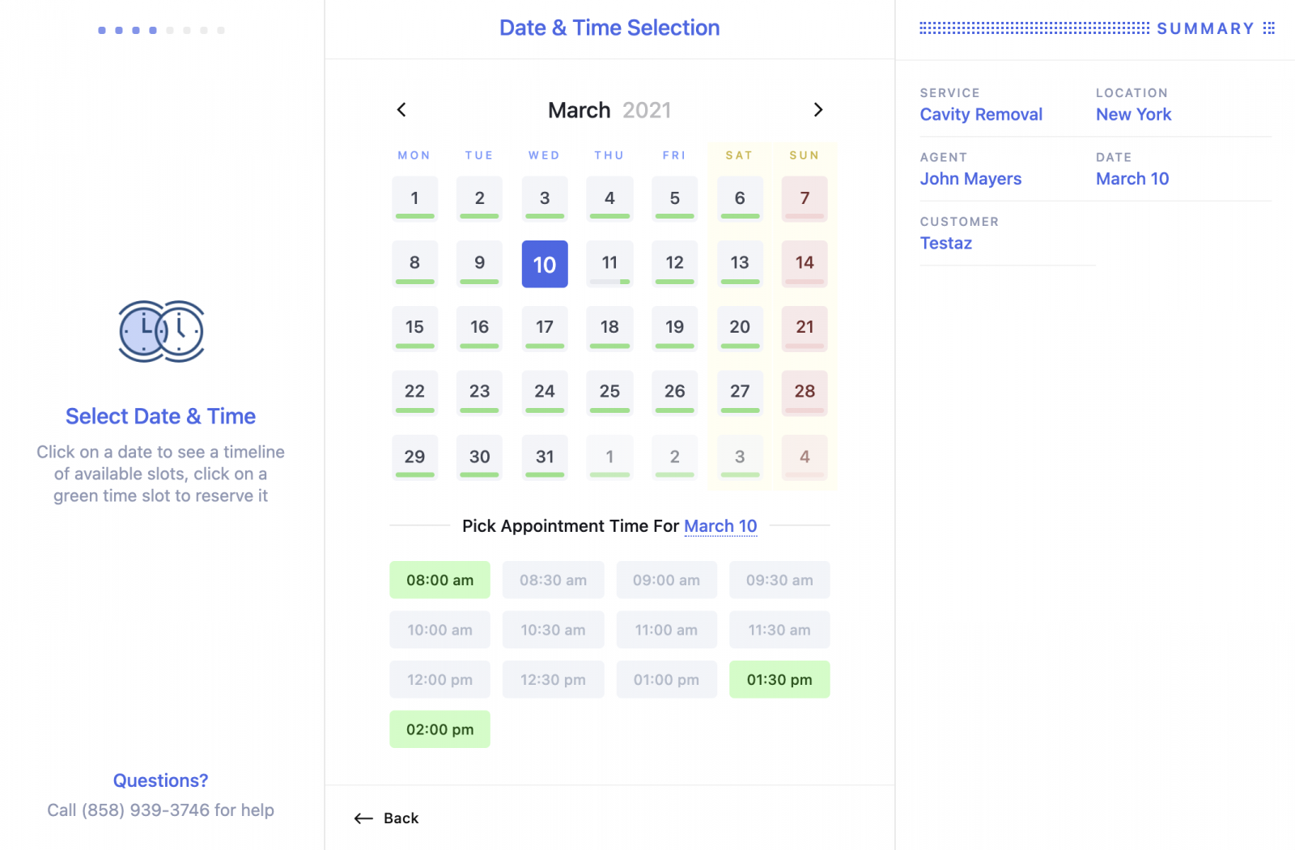Navigate to February using the left chevron
Image resolution: width=1295 pixels, height=850 pixels.
[401, 109]
